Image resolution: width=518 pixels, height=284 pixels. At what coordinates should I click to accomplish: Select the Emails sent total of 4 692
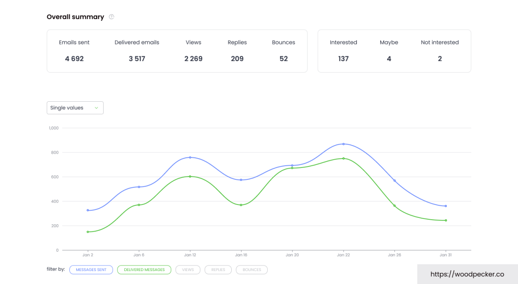pyautogui.click(x=74, y=59)
